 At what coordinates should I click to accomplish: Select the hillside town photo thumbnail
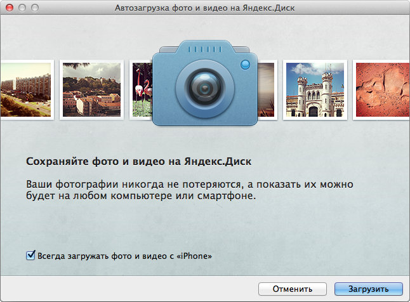coord(91,89)
